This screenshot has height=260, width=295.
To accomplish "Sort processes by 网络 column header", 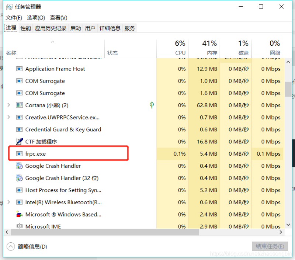I will [x=267, y=48].
